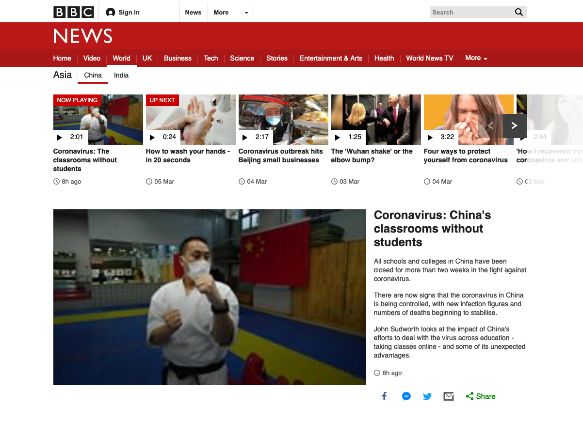Click the Sign in account icon
This screenshot has height=422, width=583.
[111, 13]
